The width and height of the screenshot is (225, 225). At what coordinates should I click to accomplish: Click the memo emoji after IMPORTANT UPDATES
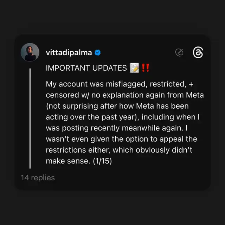tap(134, 68)
